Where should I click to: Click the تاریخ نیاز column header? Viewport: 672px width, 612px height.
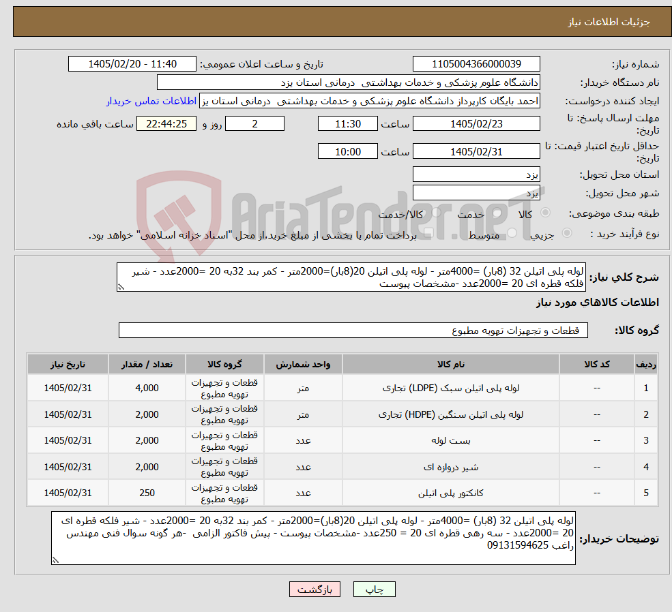(x=68, y=364)
